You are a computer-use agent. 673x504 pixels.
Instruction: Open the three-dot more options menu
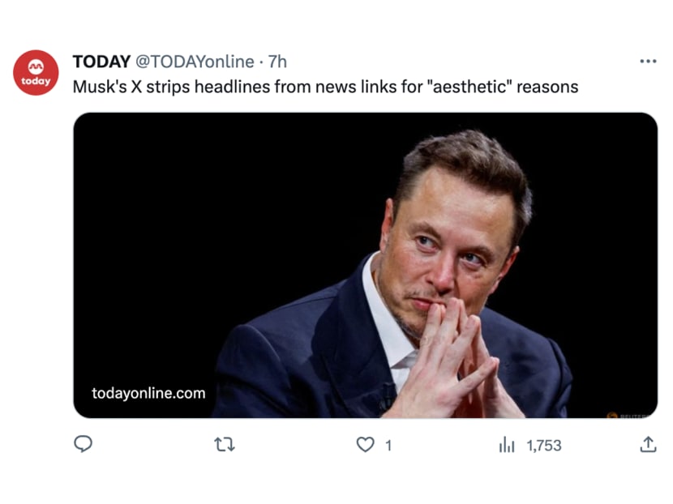click(x=648, y=62)
